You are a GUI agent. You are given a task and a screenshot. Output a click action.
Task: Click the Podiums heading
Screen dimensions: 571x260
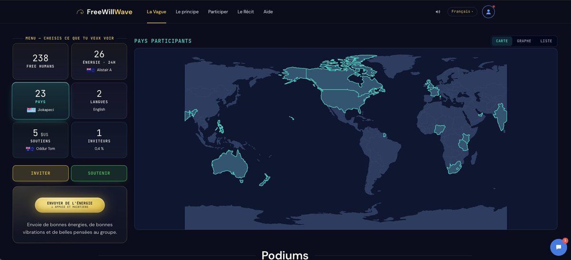click(x=285, y=255)
